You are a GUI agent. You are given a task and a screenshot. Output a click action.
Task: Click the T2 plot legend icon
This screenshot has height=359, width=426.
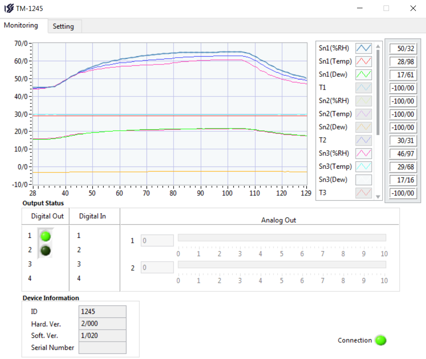tap(363, 140)
